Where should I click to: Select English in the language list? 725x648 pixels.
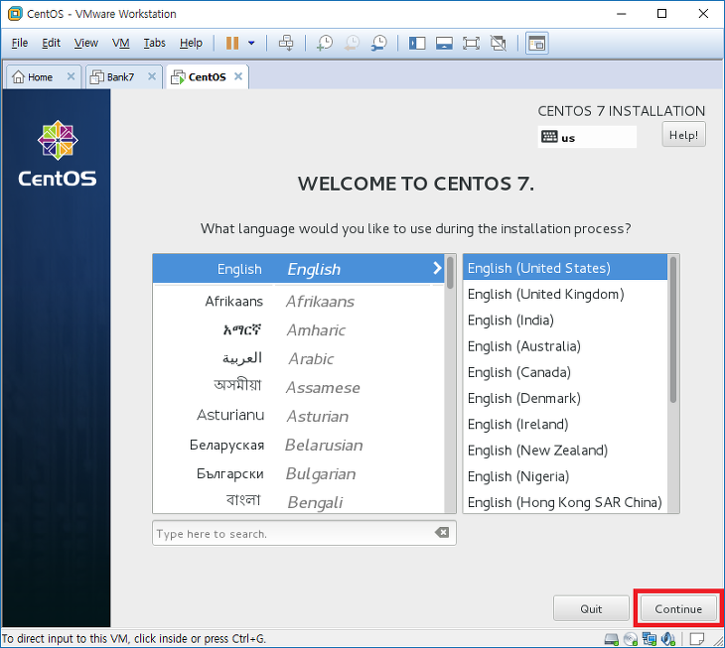[x=298, y=268]
